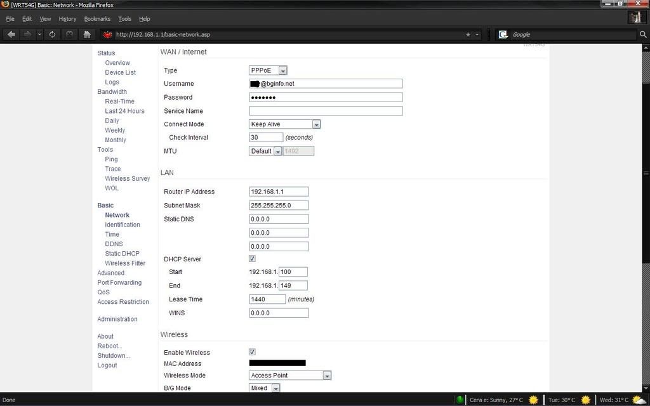650x406 pixels.
Task: Bookmark the page with the star icon
Action: (x=468, y=34)
